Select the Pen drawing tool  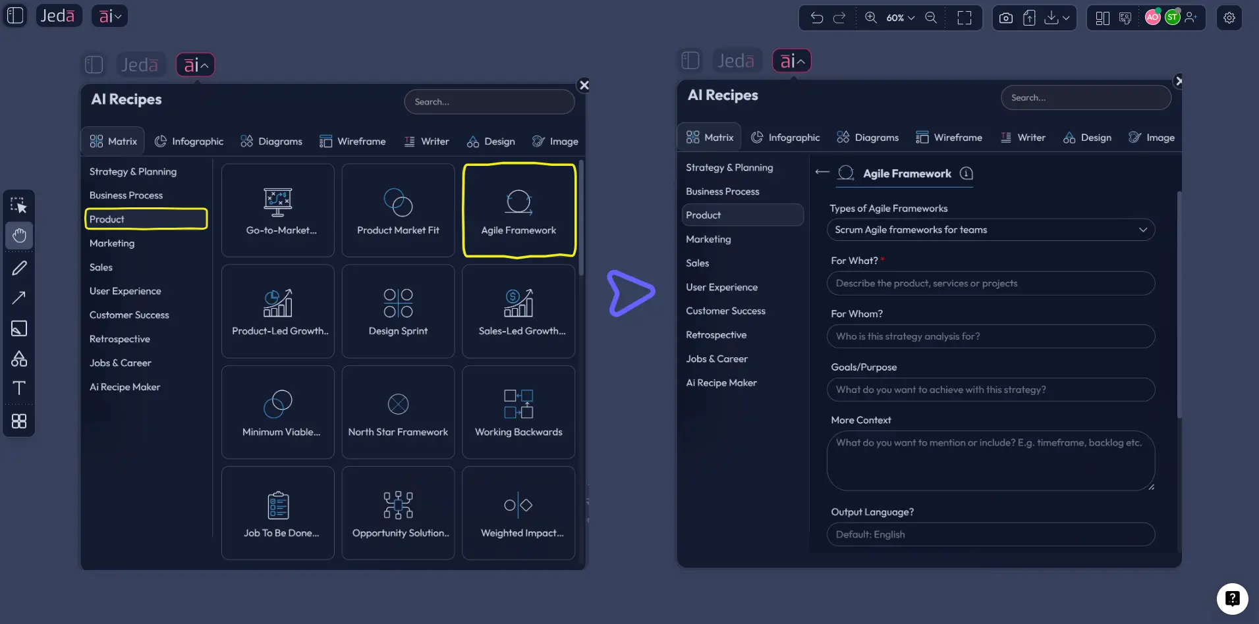(x=19, y=268)
